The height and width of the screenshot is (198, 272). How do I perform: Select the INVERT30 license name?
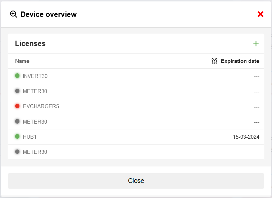click(x=35, y=76)
